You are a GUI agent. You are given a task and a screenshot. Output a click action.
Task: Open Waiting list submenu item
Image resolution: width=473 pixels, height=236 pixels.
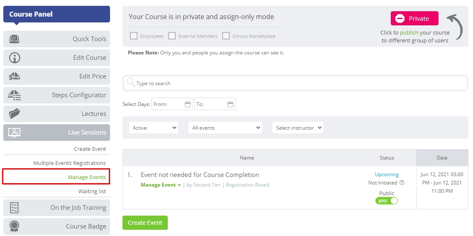point(92,192)
